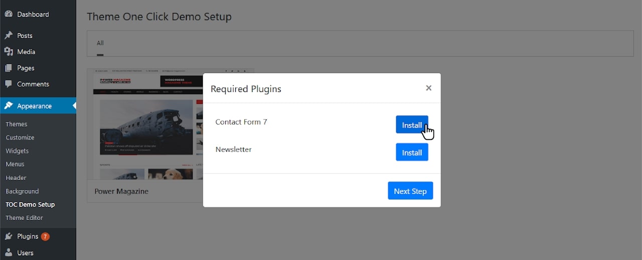Click the Posts pushpin icon
Viewport: 642px width, 260px height.
(9, 35)
